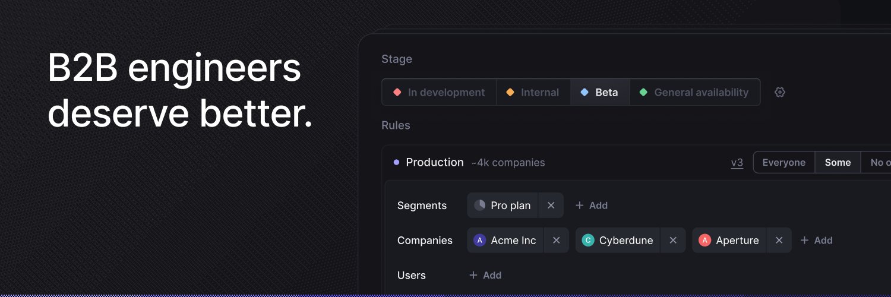Add another company
The height and width of the screenshot is (297, 891).
click(x=816, y=240)
